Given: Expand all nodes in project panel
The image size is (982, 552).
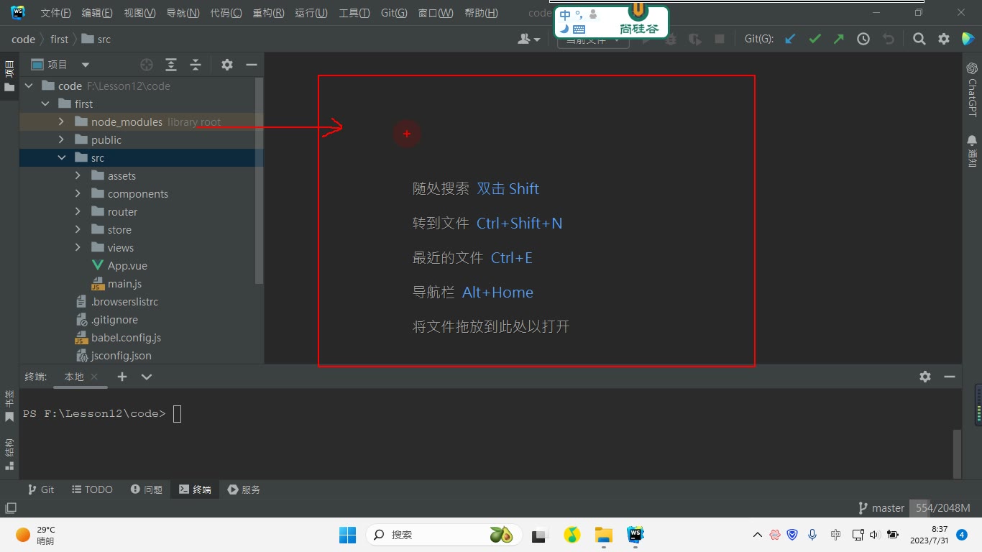Looking at the screenshot, I should click(x=171, y=65).
